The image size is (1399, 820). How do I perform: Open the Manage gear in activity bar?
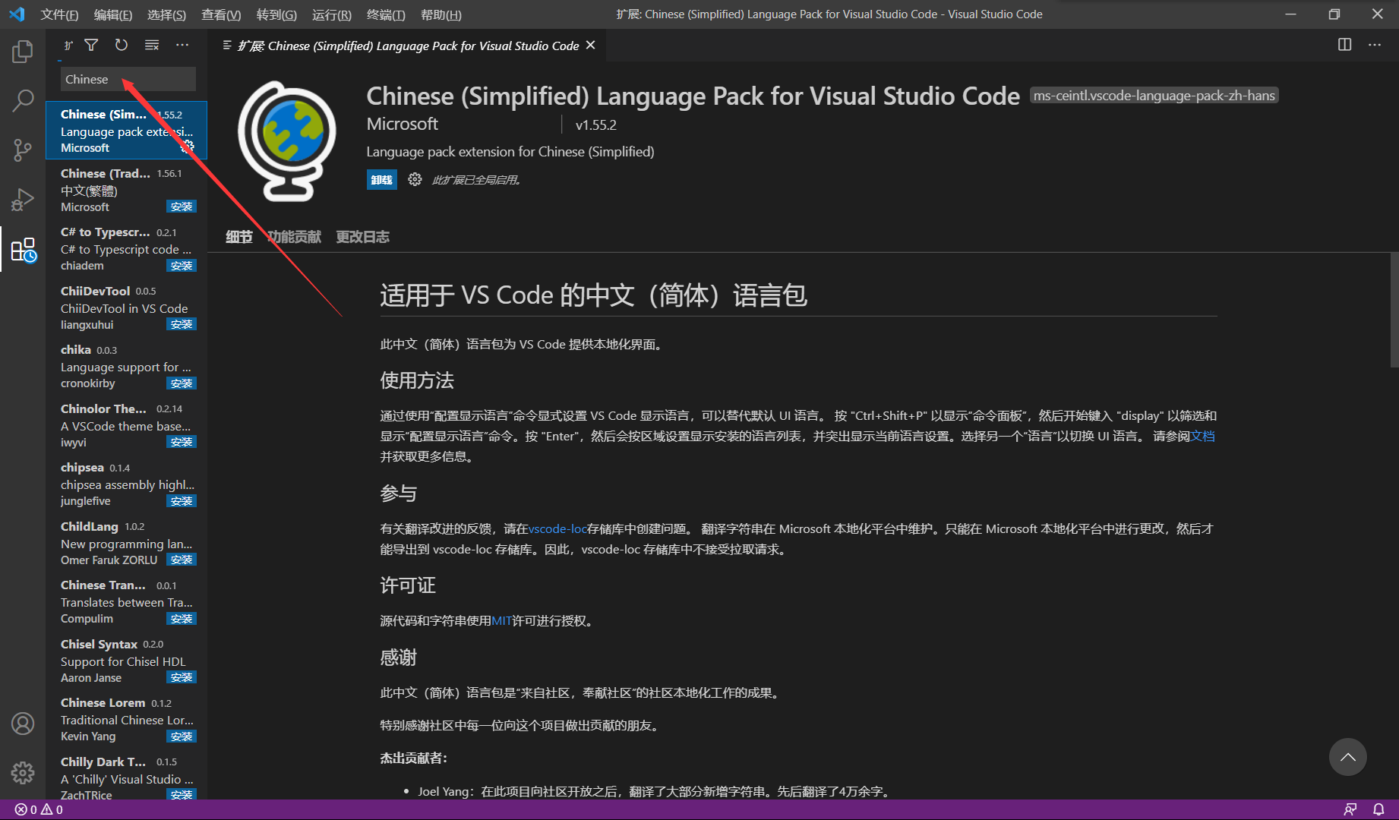23,772
